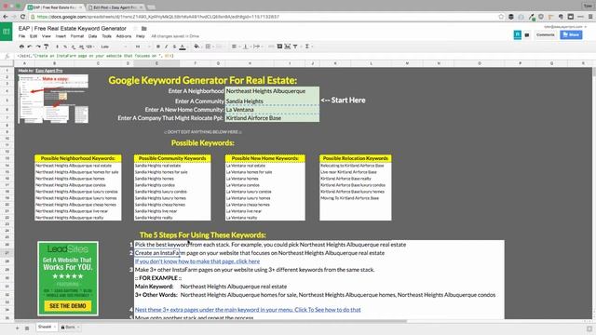The width and height of the screenshot is (596, 335).
Task: Click the Comments button
Action: (x=546, y=34)
